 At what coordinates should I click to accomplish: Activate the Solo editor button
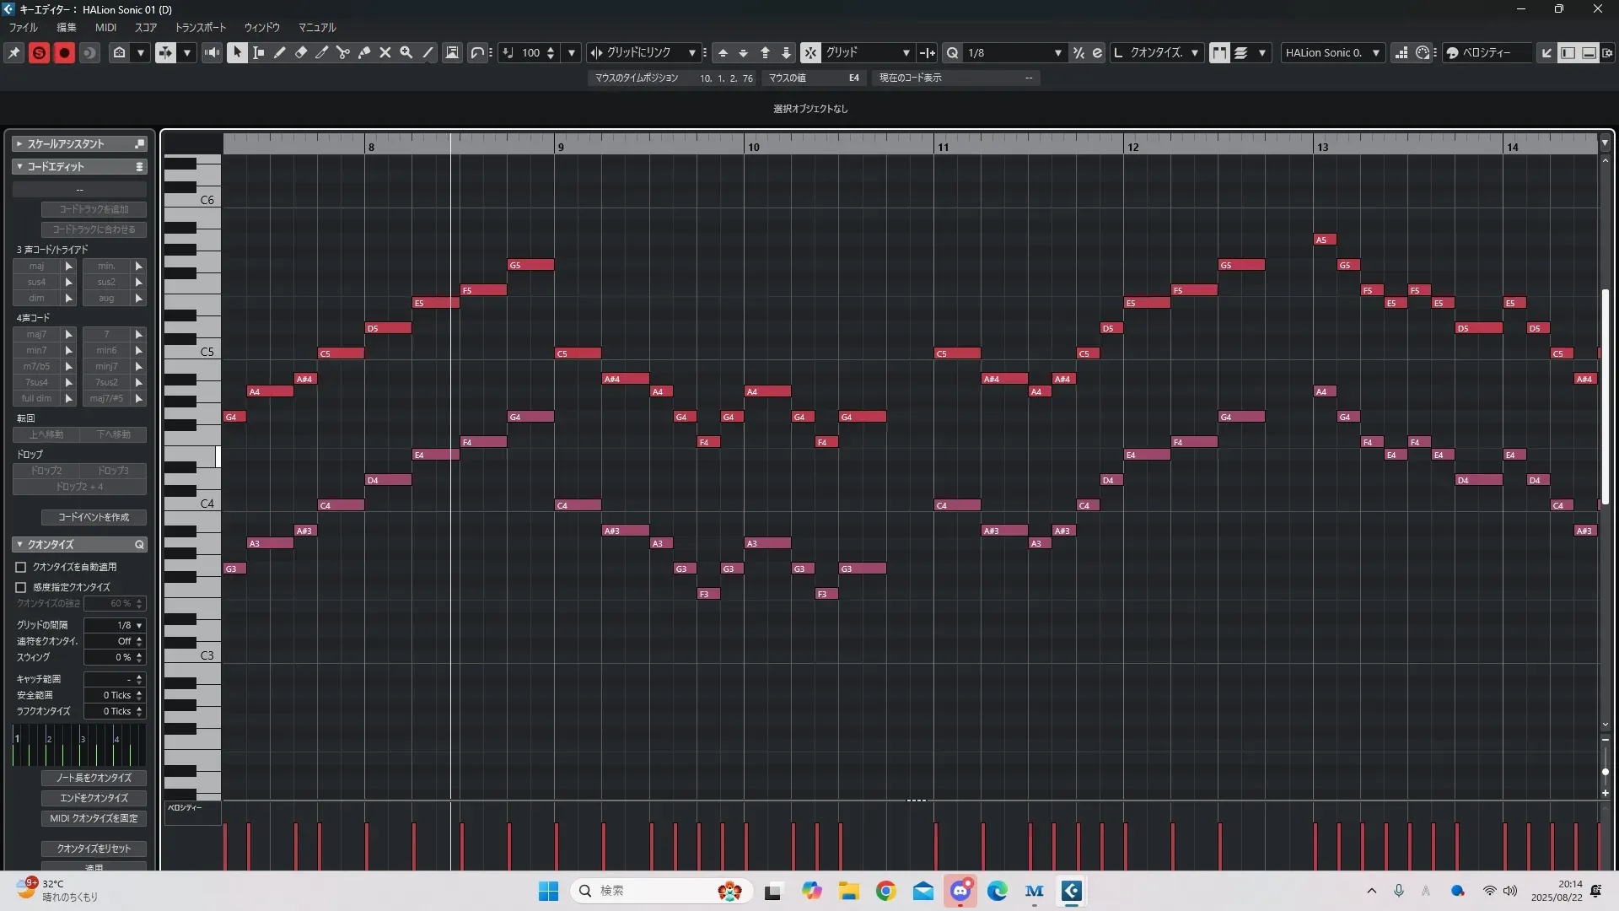[x=39, y=52]
